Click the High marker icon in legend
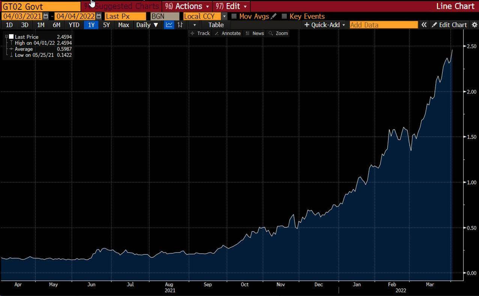This screenshot has width=479, height=296. 11,43
